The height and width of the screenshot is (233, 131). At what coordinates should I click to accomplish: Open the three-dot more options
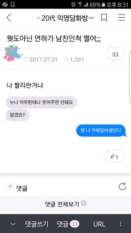tap(121, 223)
